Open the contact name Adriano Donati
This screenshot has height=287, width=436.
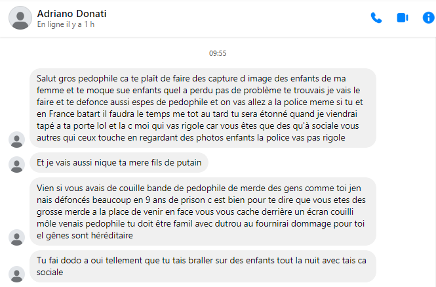click(x=71, y=14)
